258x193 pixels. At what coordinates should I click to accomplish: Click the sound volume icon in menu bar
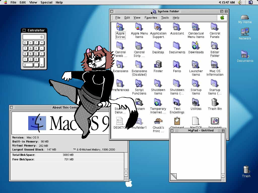tap(240, 3)
